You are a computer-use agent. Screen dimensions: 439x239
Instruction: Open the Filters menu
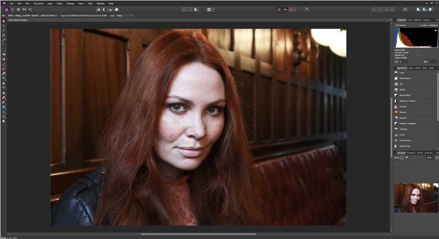(x=81, y=4)
